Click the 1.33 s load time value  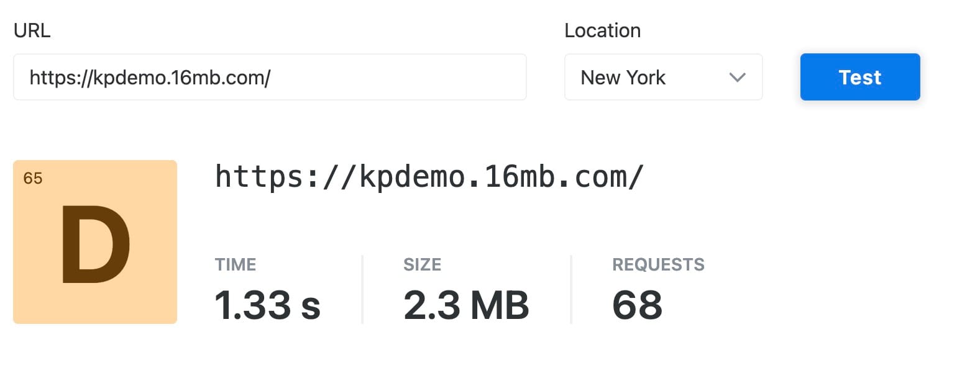(x=268, y=305)
